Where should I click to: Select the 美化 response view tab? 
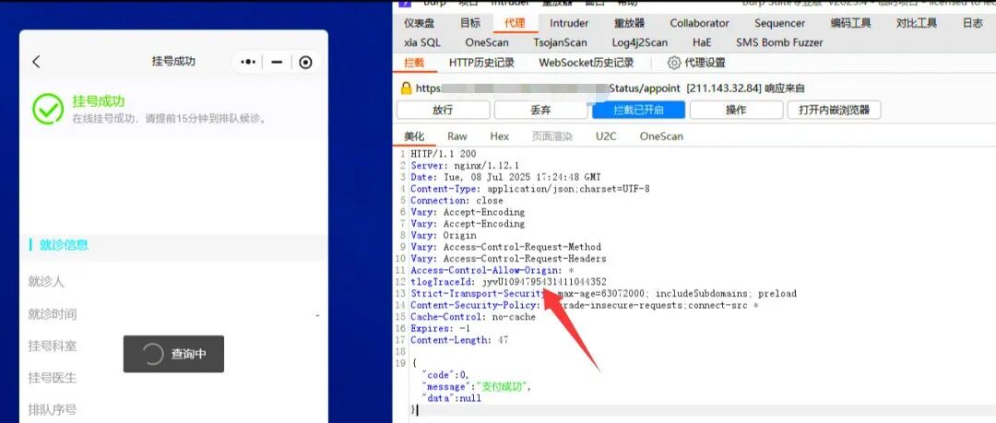414,136
